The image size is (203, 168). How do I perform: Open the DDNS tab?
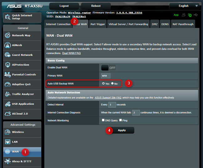[x=165, y=24]
